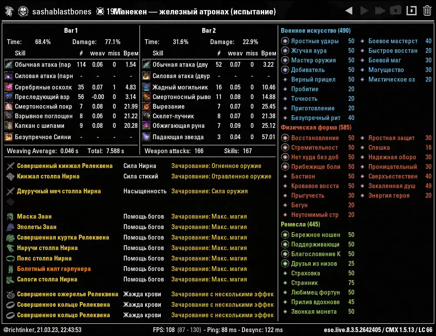The height and width of the screenshot is (336, 436).
Task: Click the dragon emblem in the header
Action: pyautogui.click(x=9, y=11)
